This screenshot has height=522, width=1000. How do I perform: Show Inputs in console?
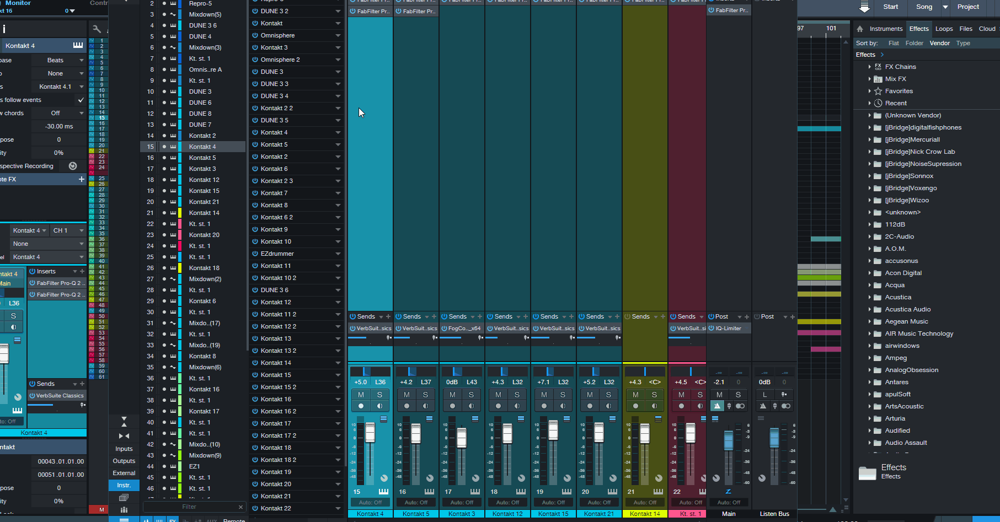[x=124, y=449]
